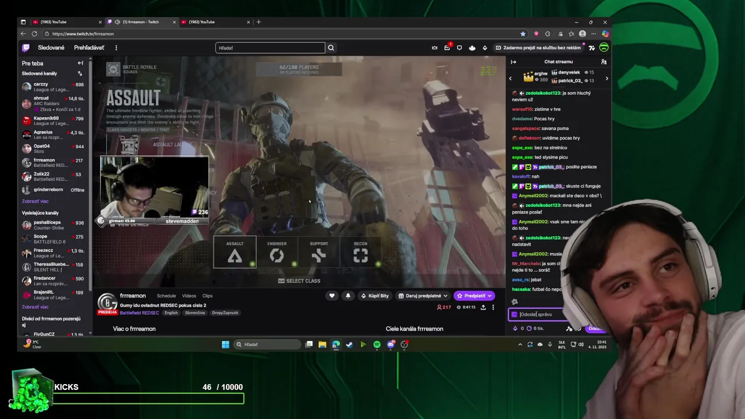Select the Engineer class icon
745x419 pixels.
pyautogui.click(x=276, y=252)
